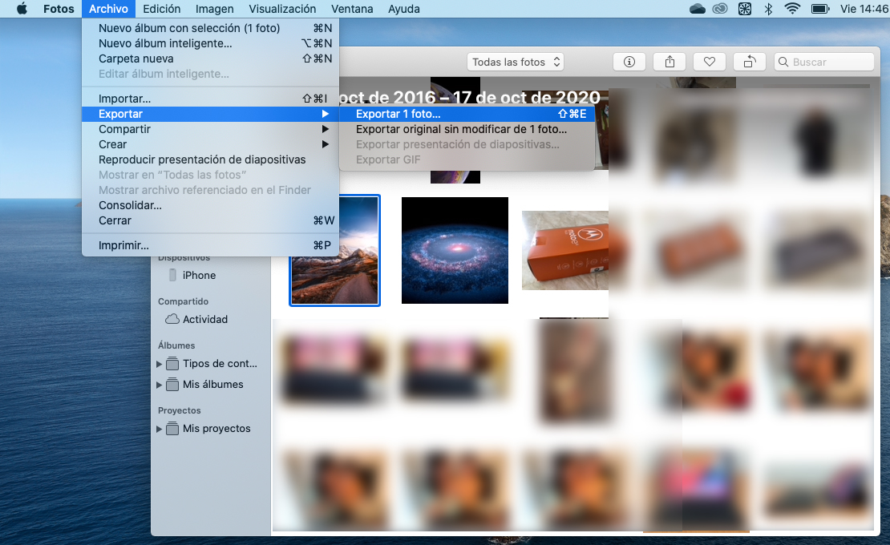Expand the Tipos de contenido folder
Image resolution: width=890 pixels, height=545 pixels.
159,364
